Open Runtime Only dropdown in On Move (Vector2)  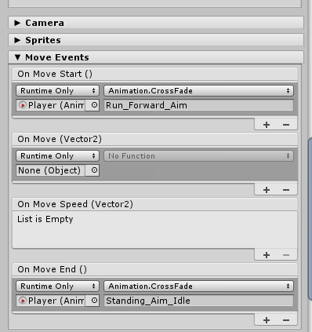[57, 156]
